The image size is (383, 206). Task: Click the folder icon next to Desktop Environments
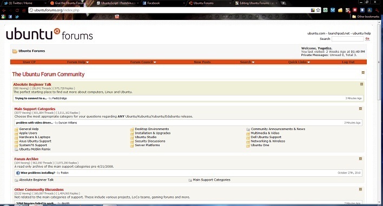click(132, 129)
